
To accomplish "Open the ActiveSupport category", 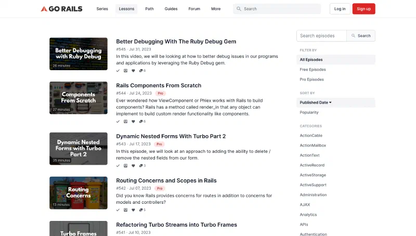I will pyautogui.click(x=313, y=185).
